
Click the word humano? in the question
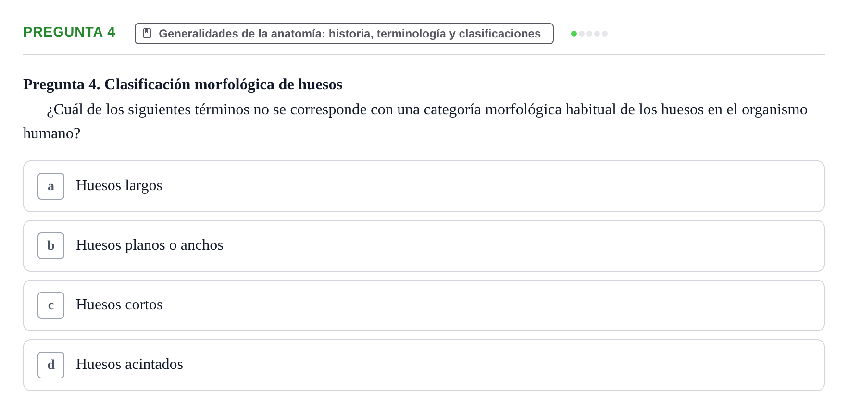click(51, 133)
